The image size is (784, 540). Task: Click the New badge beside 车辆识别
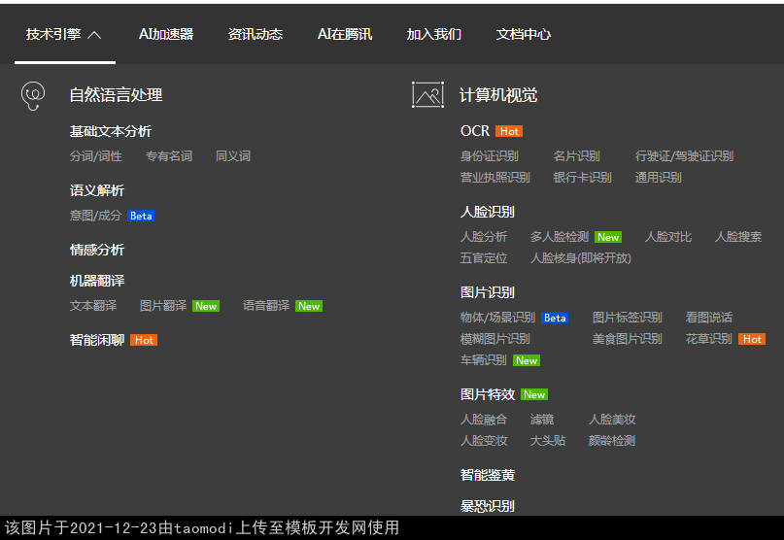pos(527,360)
